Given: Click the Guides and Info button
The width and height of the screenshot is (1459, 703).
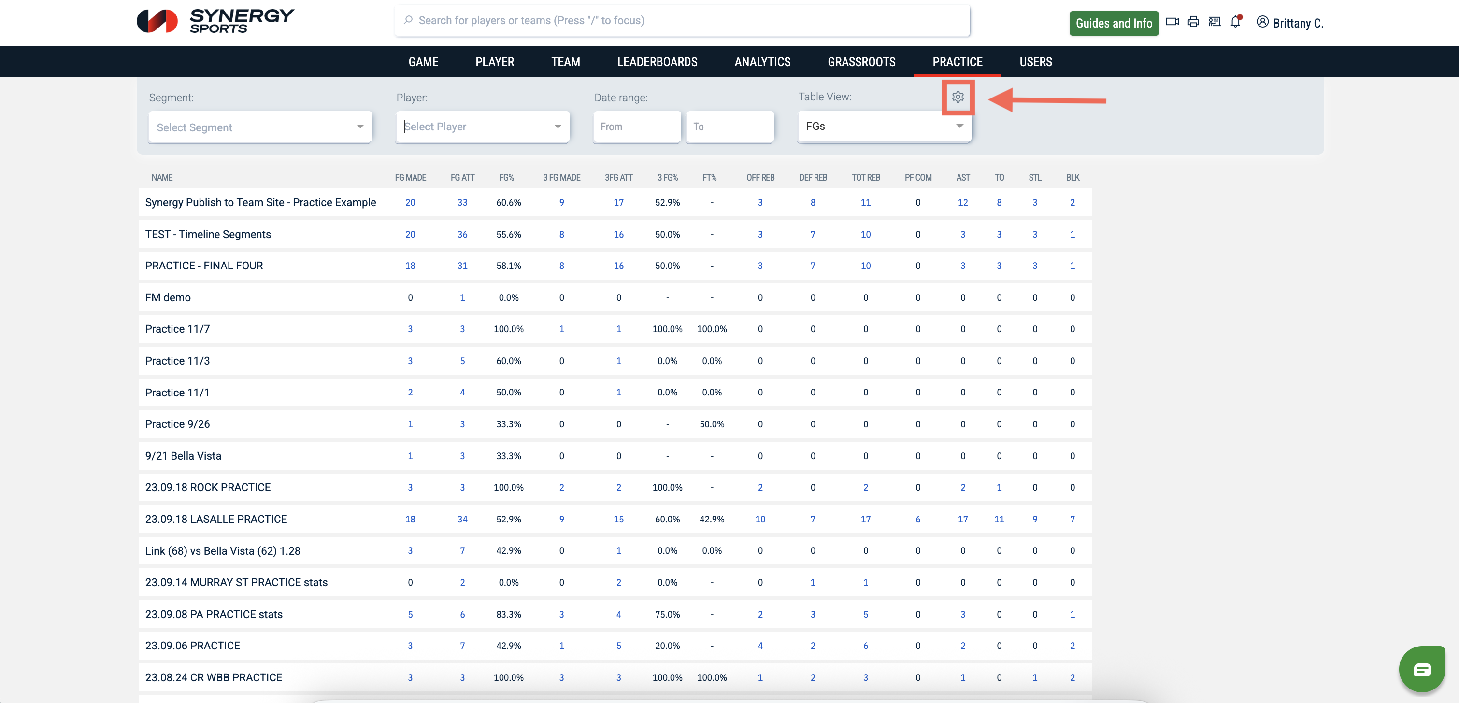Looking at the screenshot, I should (1114, 23).
